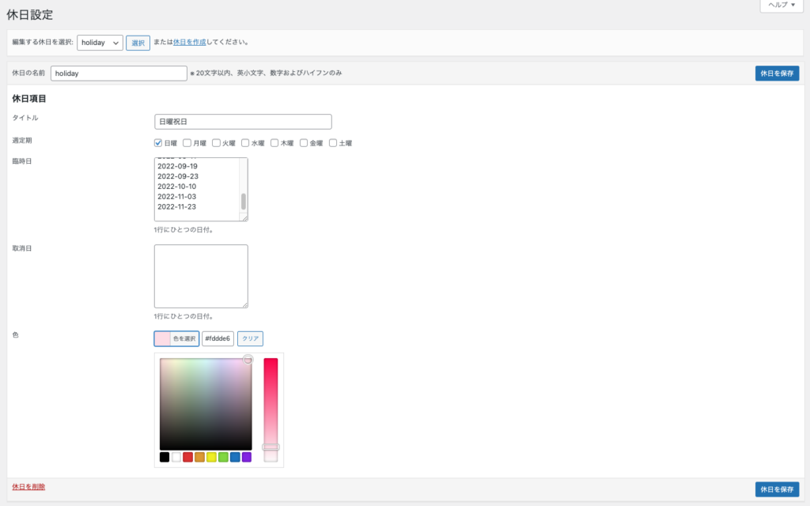Toggle the 色を選択 color picker button
810x506 pixels.
(176, 338)
